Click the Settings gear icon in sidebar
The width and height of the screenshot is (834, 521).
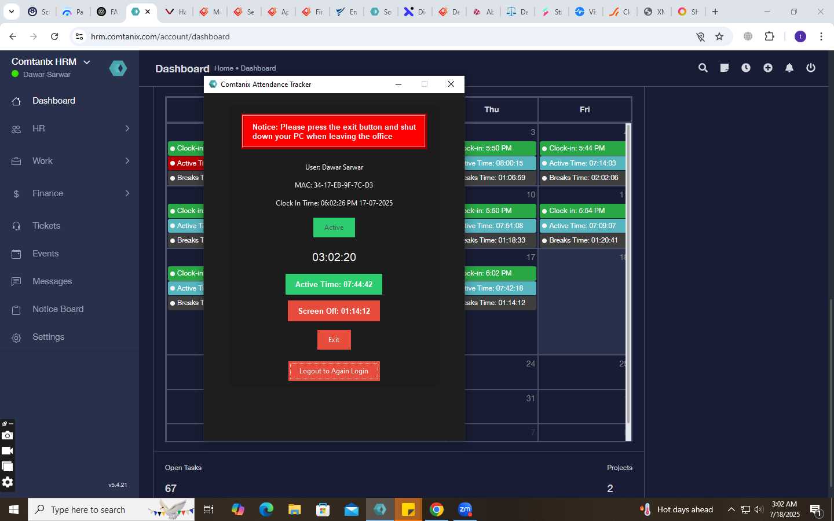pos(16,337)
